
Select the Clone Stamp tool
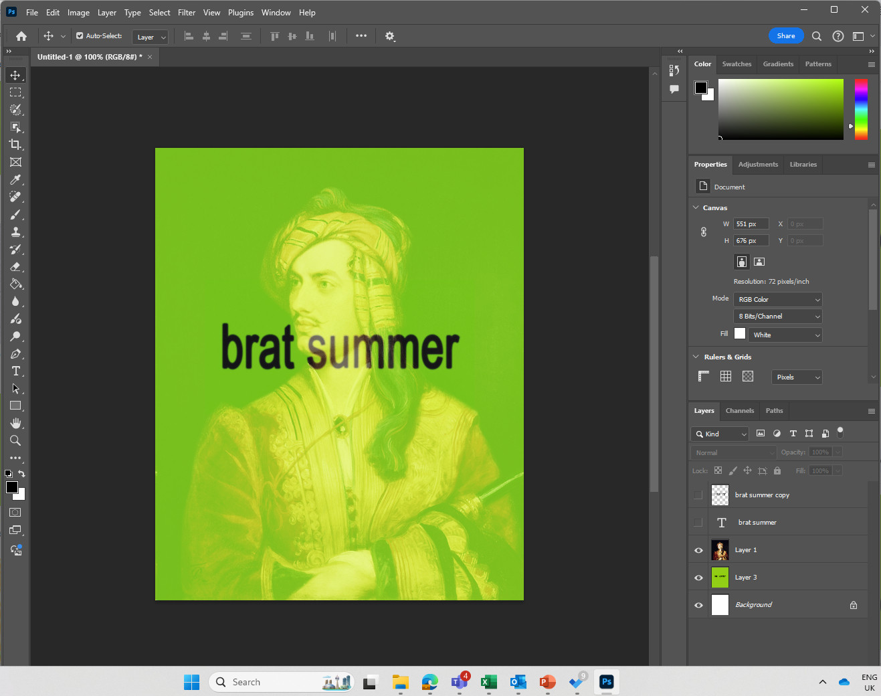(x=15, y=232)
